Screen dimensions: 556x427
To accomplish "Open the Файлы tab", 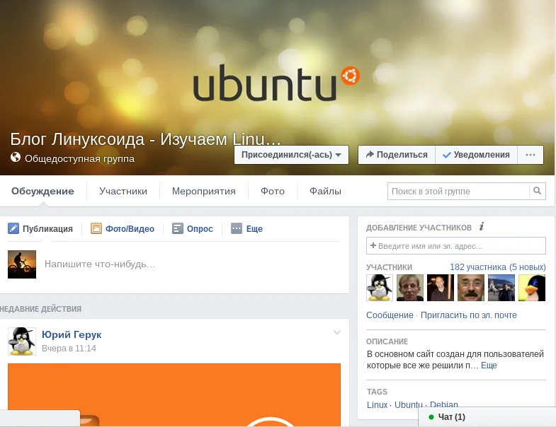I will pos(325,191).
